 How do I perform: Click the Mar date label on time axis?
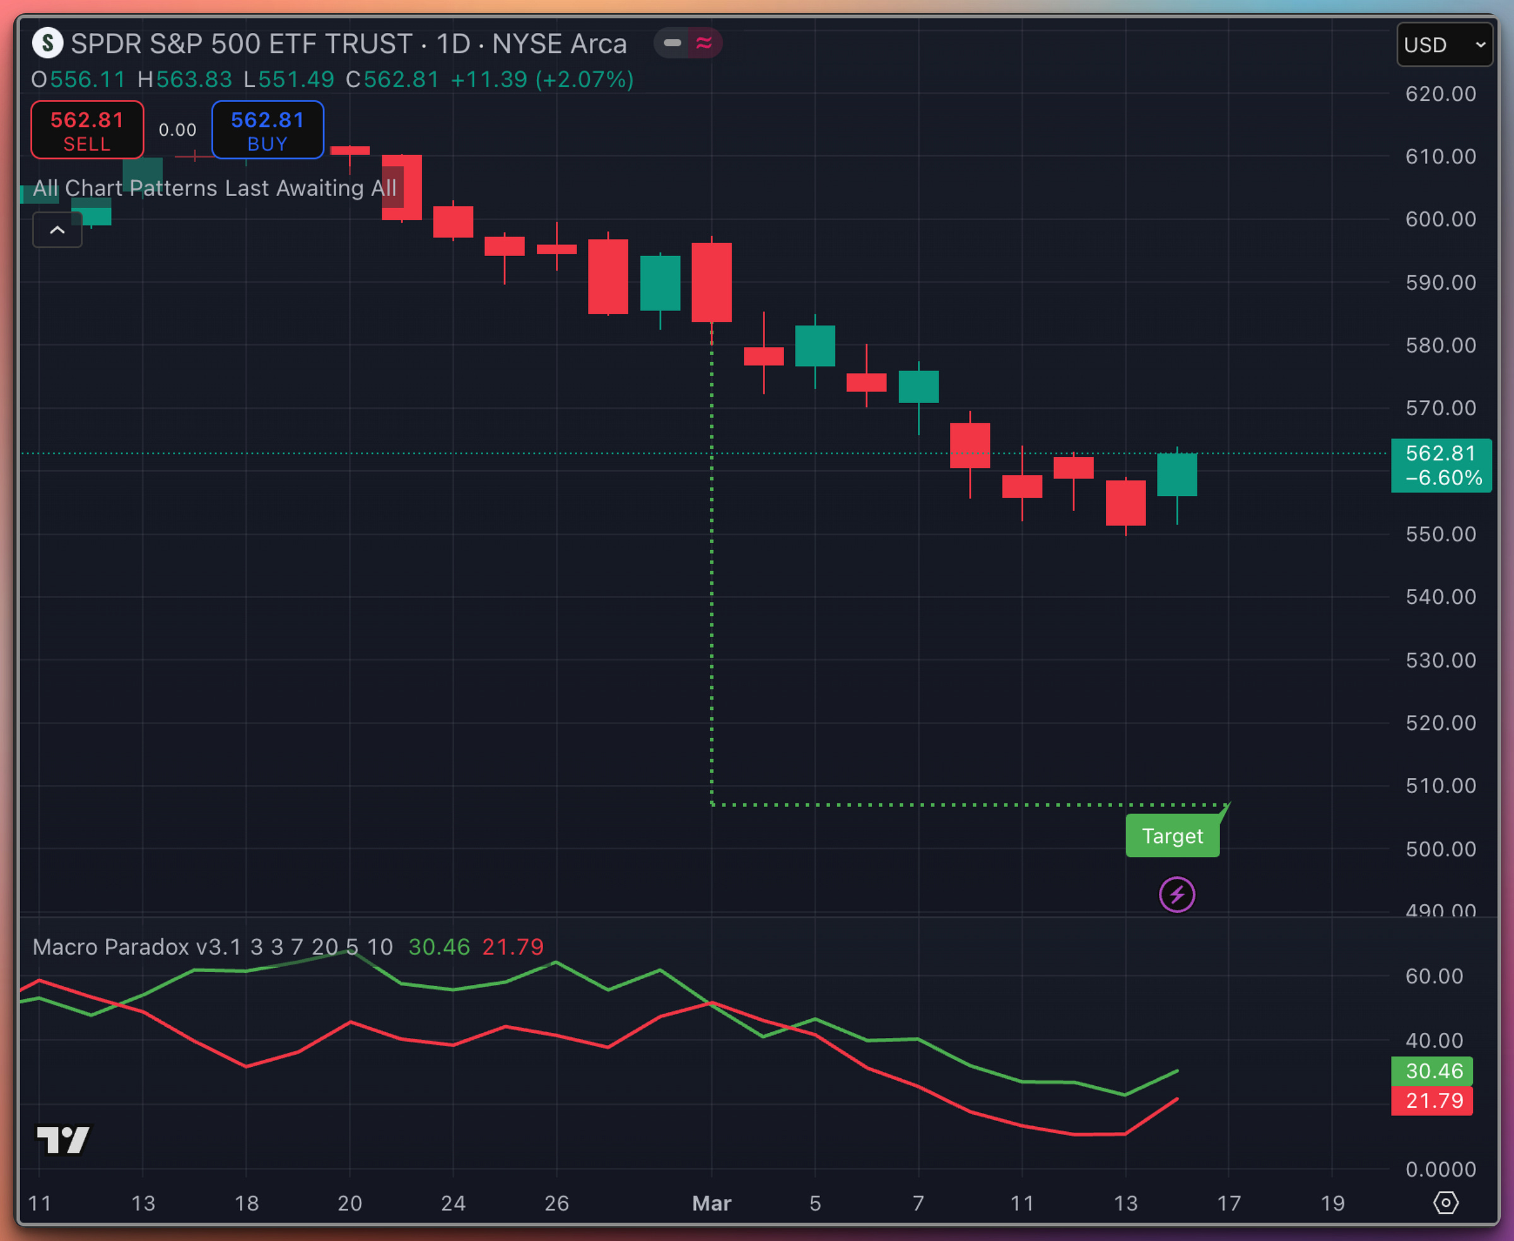711,1203
